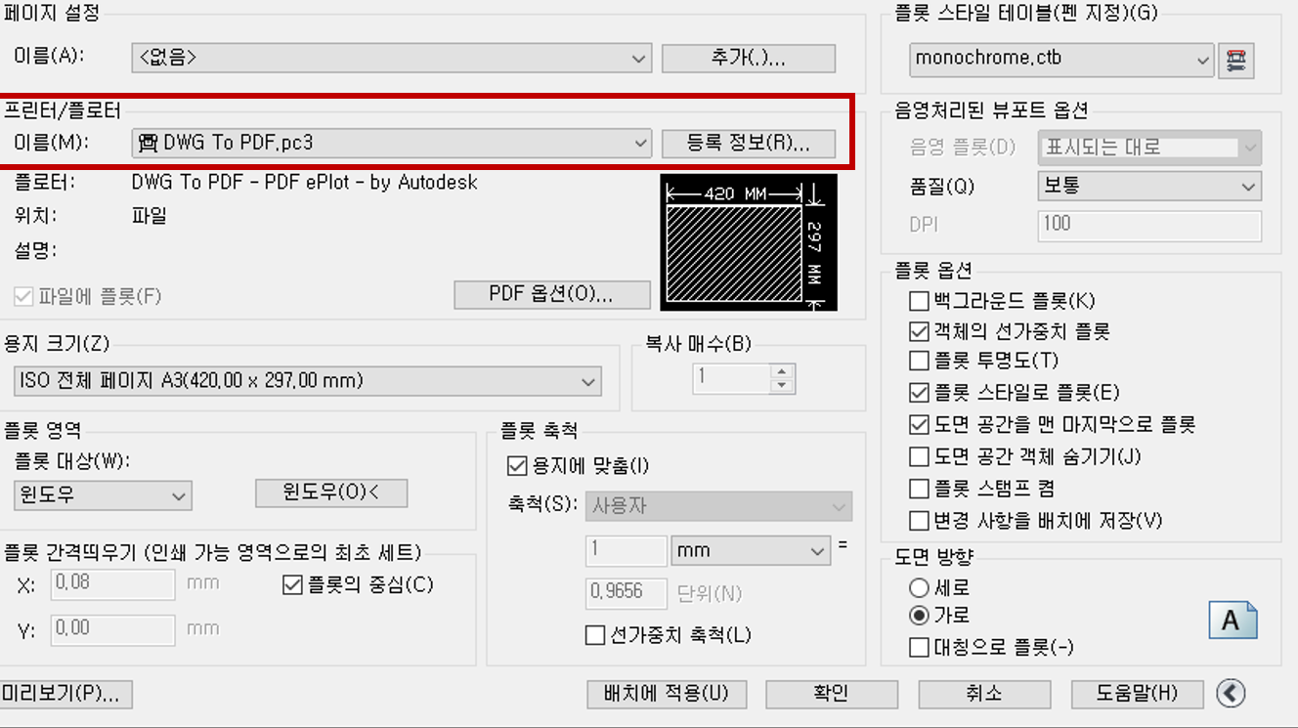Click the 420 x 297 paper preview thumbnail
The image size is (1298, 728).
pyautogui.click(x=749, y=243)
